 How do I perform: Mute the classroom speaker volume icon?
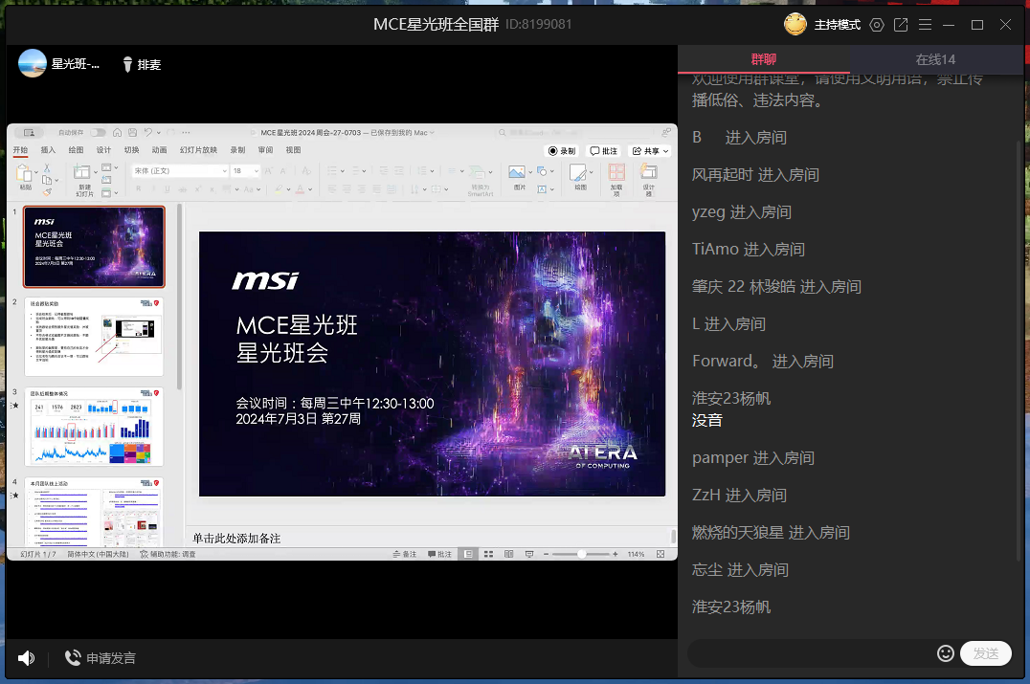[26, 658]
